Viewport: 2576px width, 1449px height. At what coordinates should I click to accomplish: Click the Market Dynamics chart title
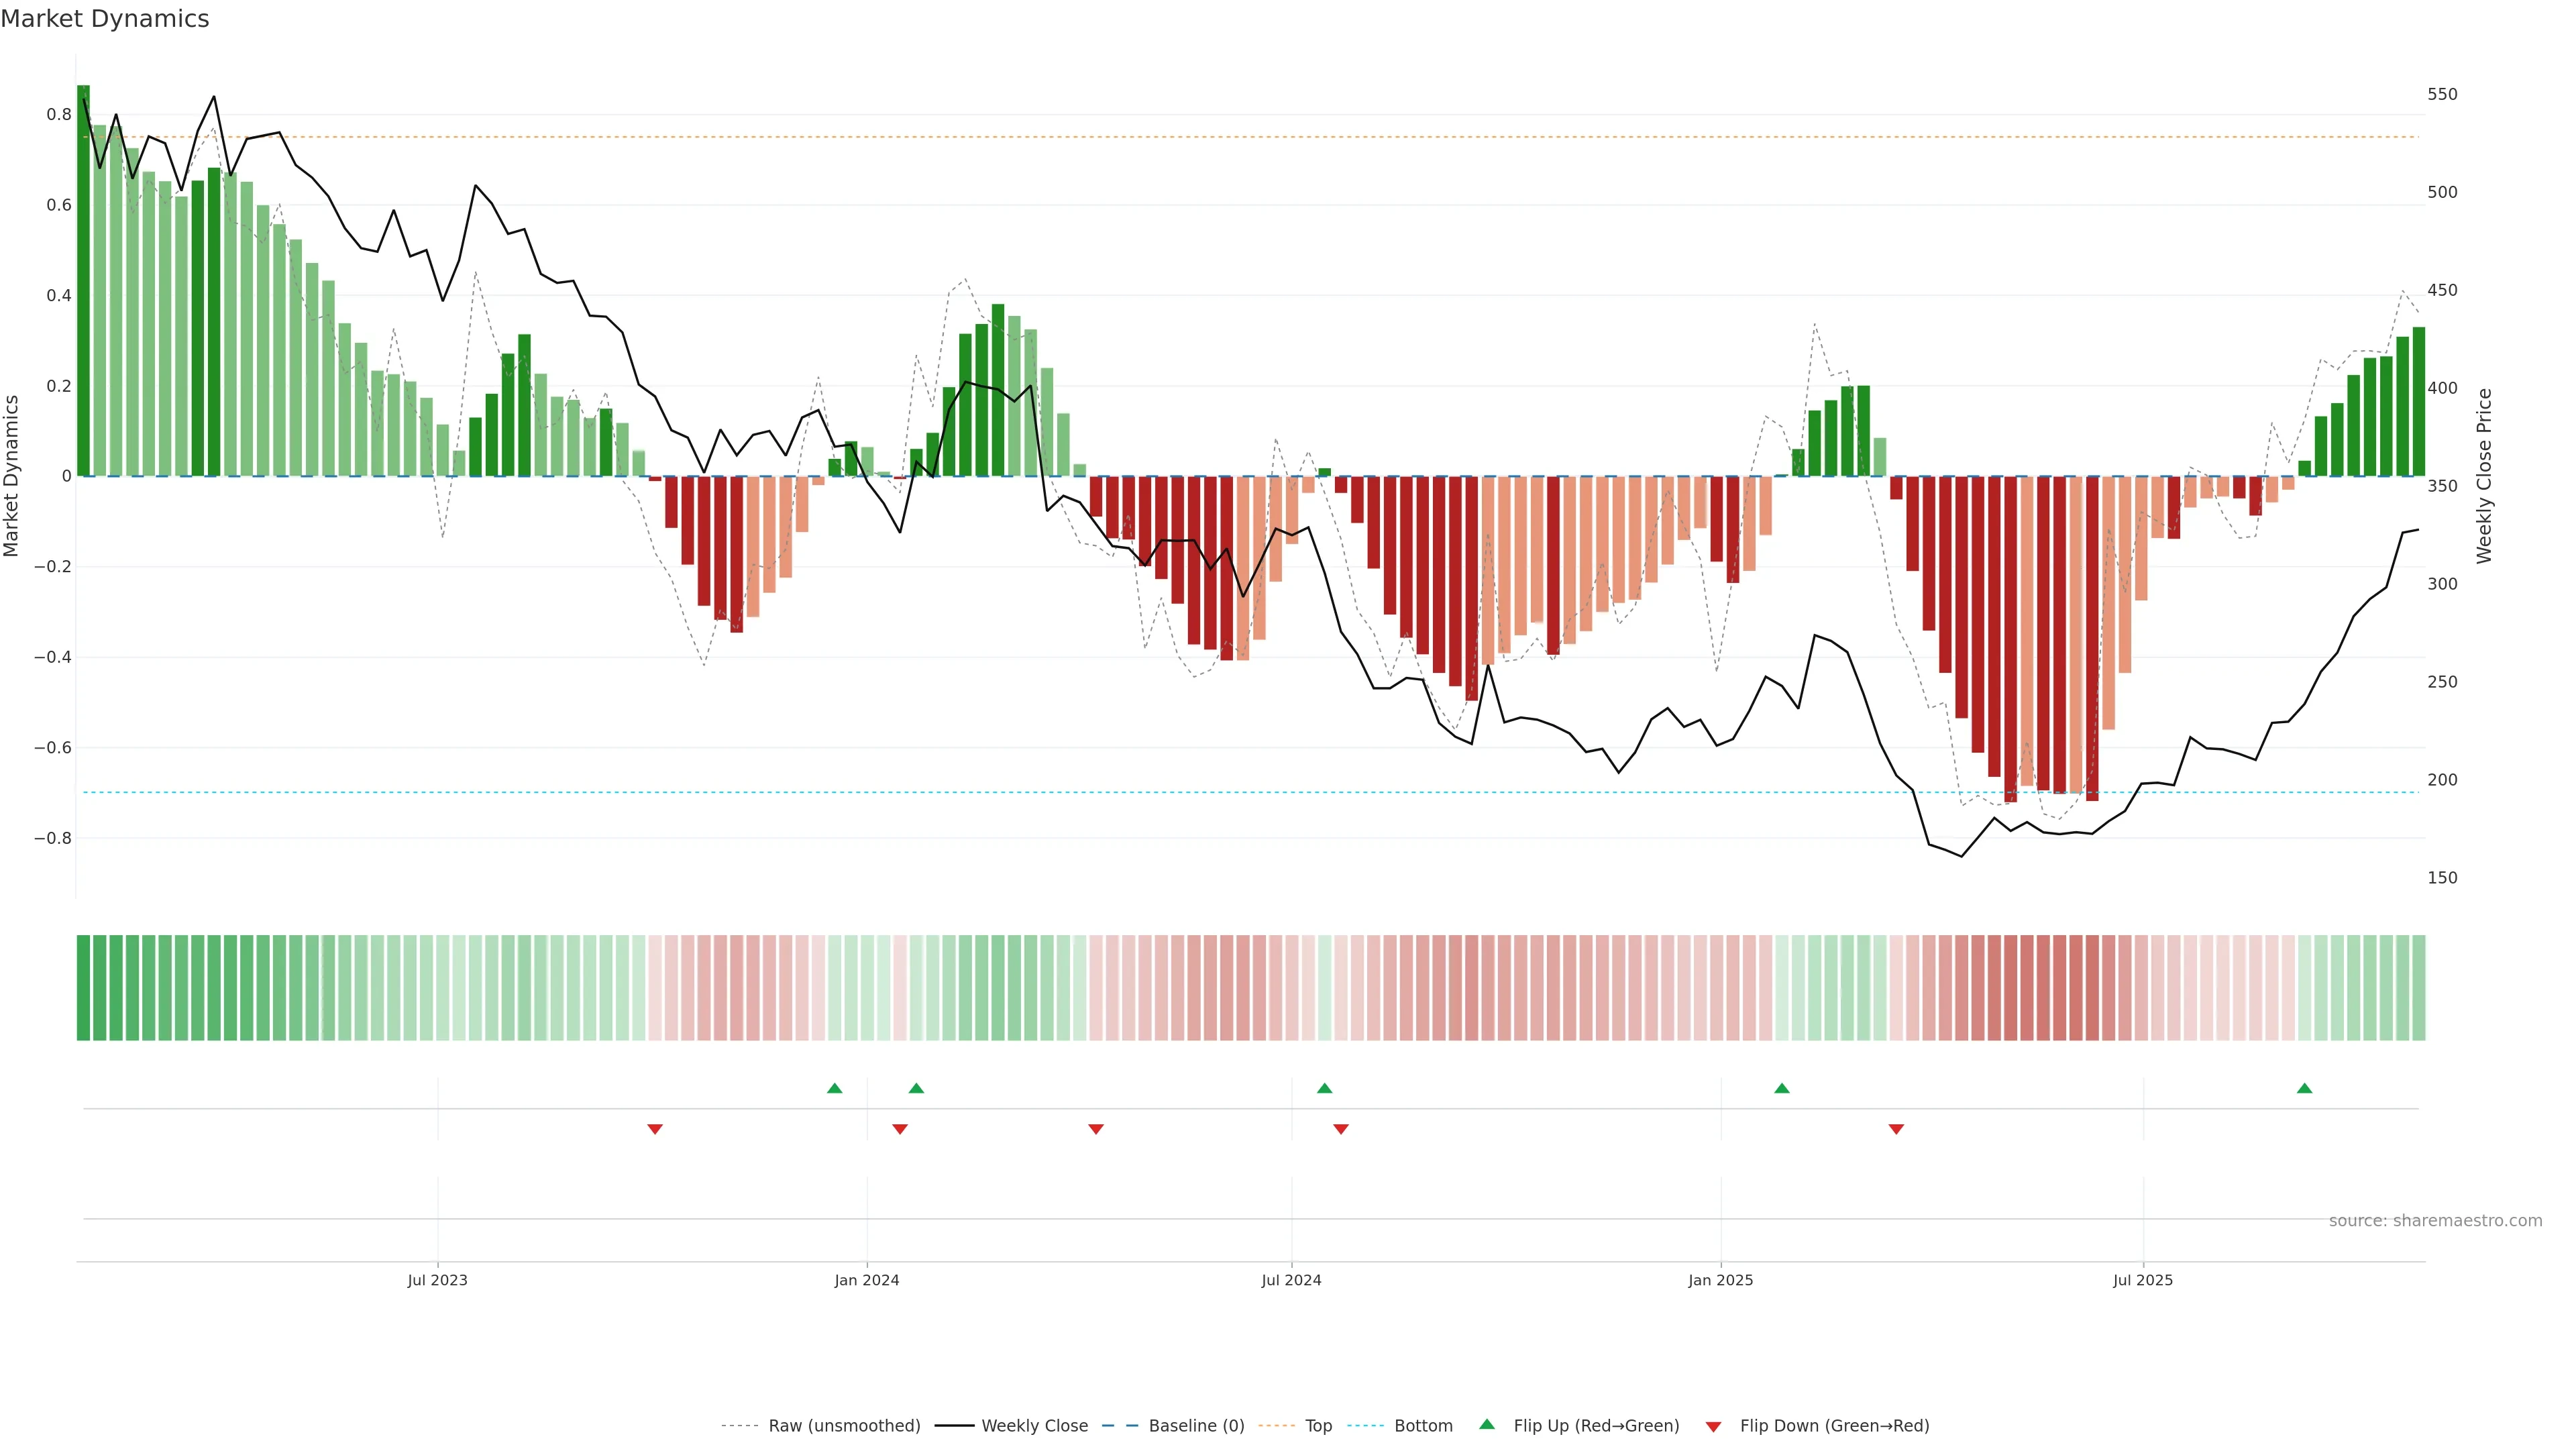[105, 19]
